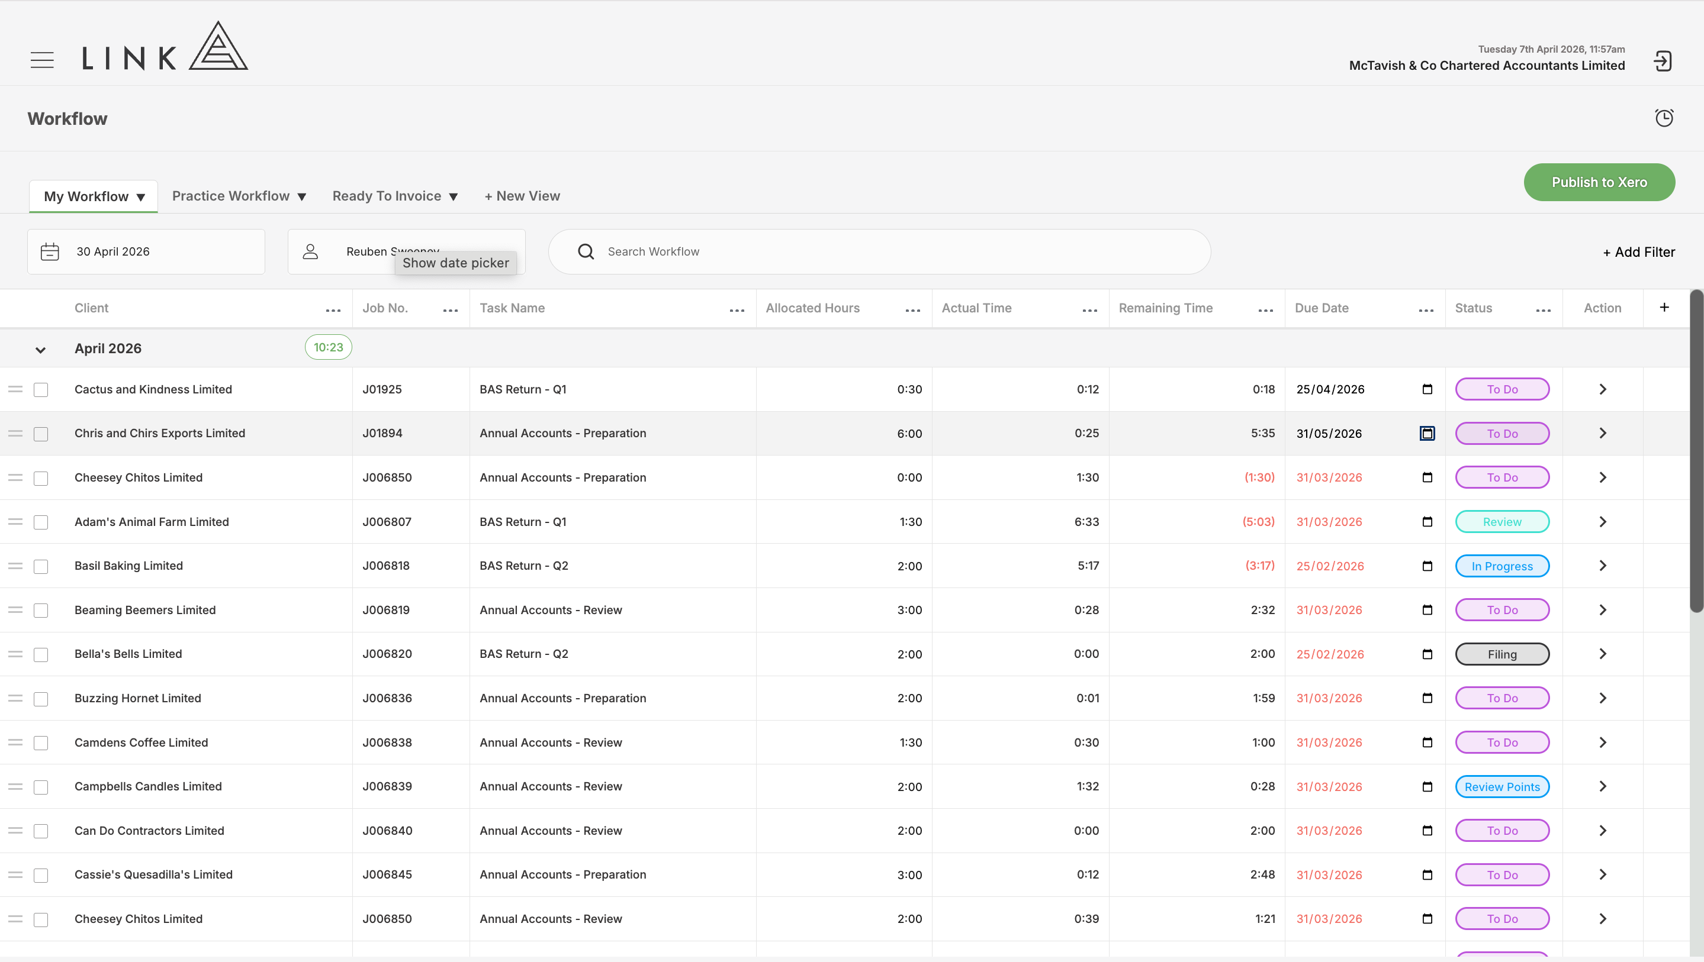Add a new column with plus icon

pyautogui.click(x=1664, y=308)
